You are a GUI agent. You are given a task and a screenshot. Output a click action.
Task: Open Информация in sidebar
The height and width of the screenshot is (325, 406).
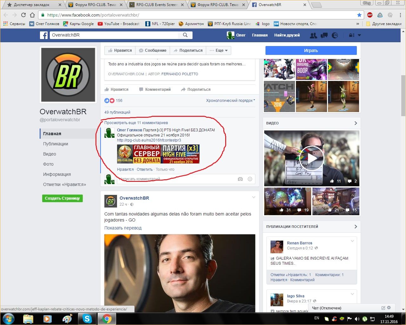(57, 174)
